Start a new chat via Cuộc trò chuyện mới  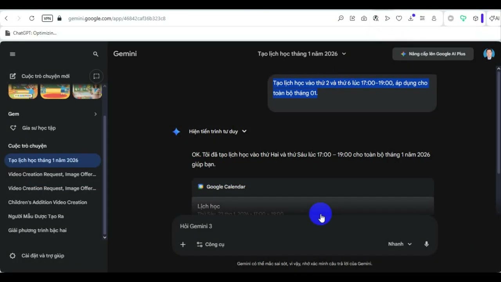pyautogui.click(x=40, y=76)
